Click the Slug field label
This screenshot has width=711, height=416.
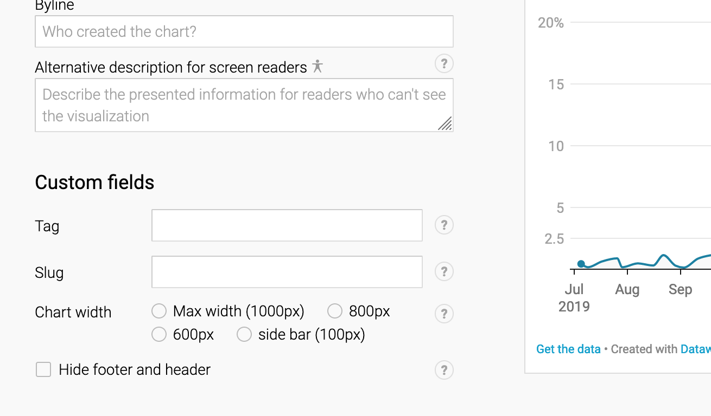(49, 272)
